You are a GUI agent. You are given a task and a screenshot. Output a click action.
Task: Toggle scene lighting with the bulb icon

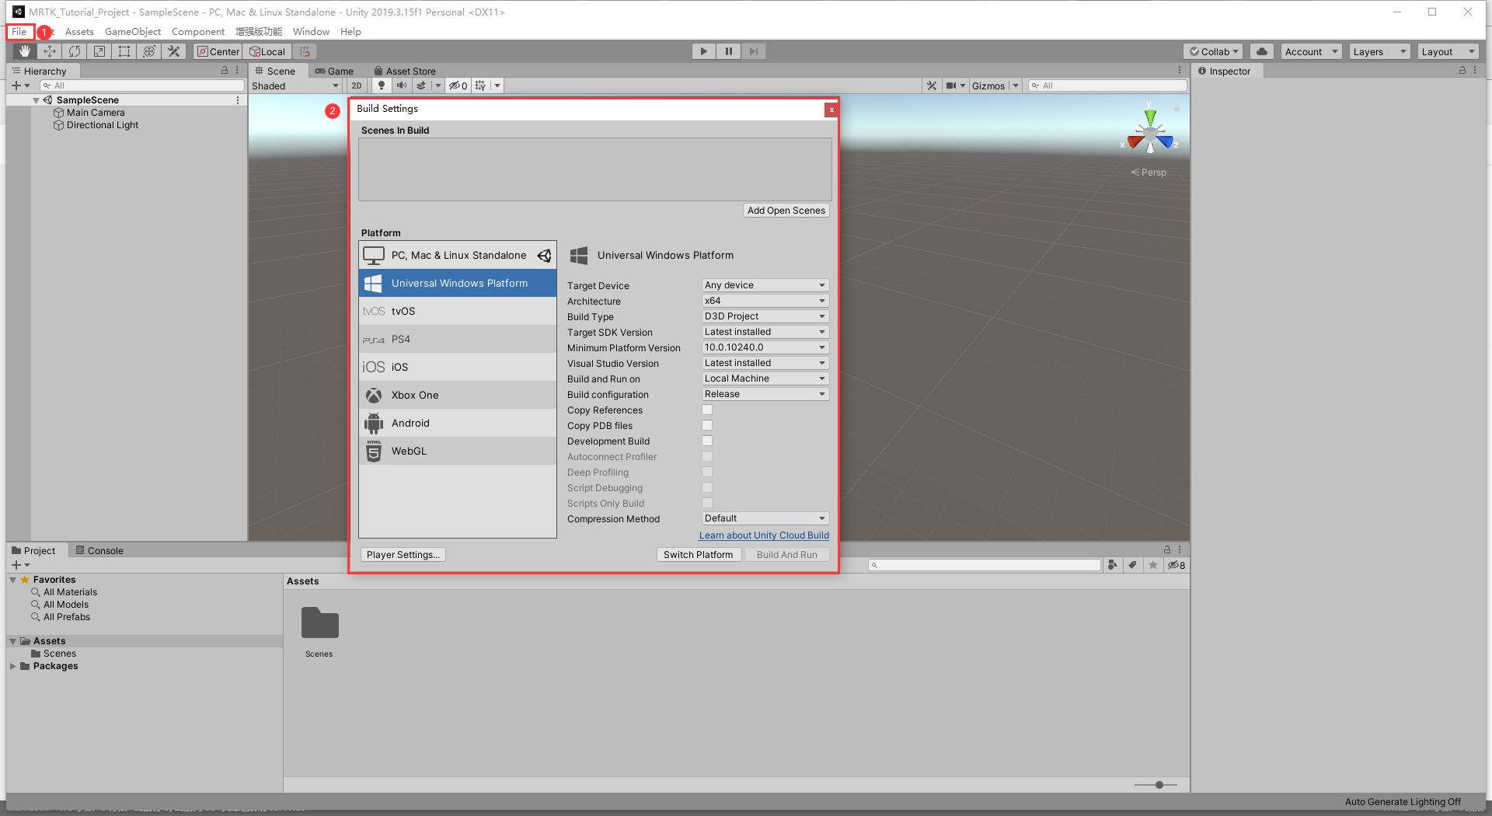tap(381, 85)
